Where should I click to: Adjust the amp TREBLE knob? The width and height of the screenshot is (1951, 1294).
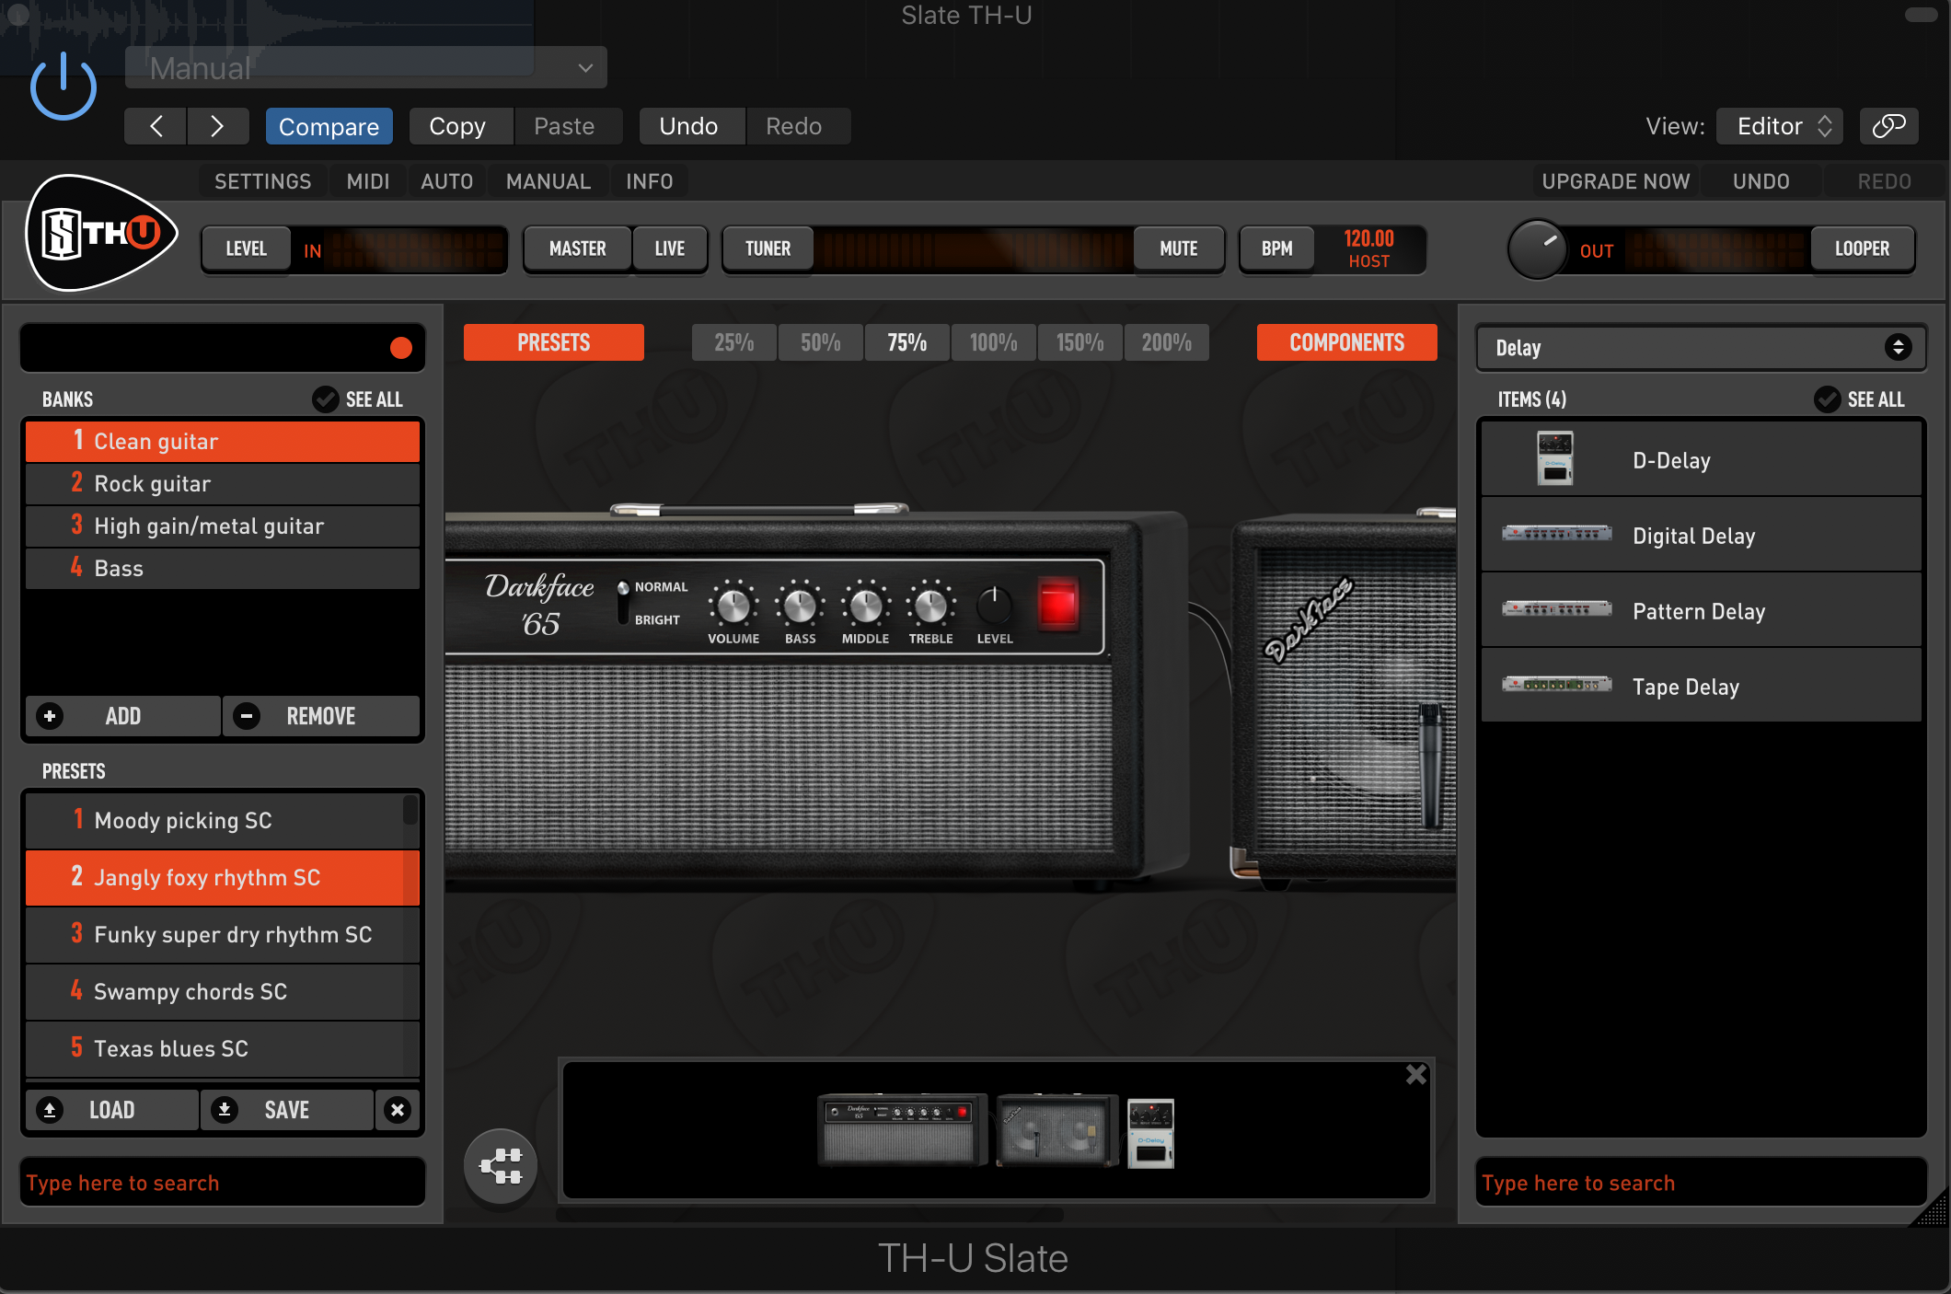click(x=931, y=606)
